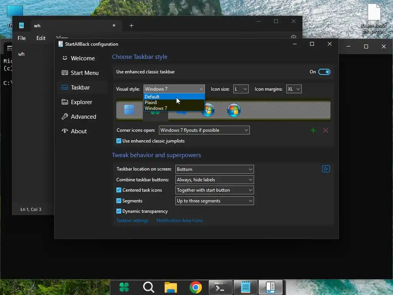Open the Icon margins dropdown
This screenshot has height=295, width=393.
(x=294, y=89)
